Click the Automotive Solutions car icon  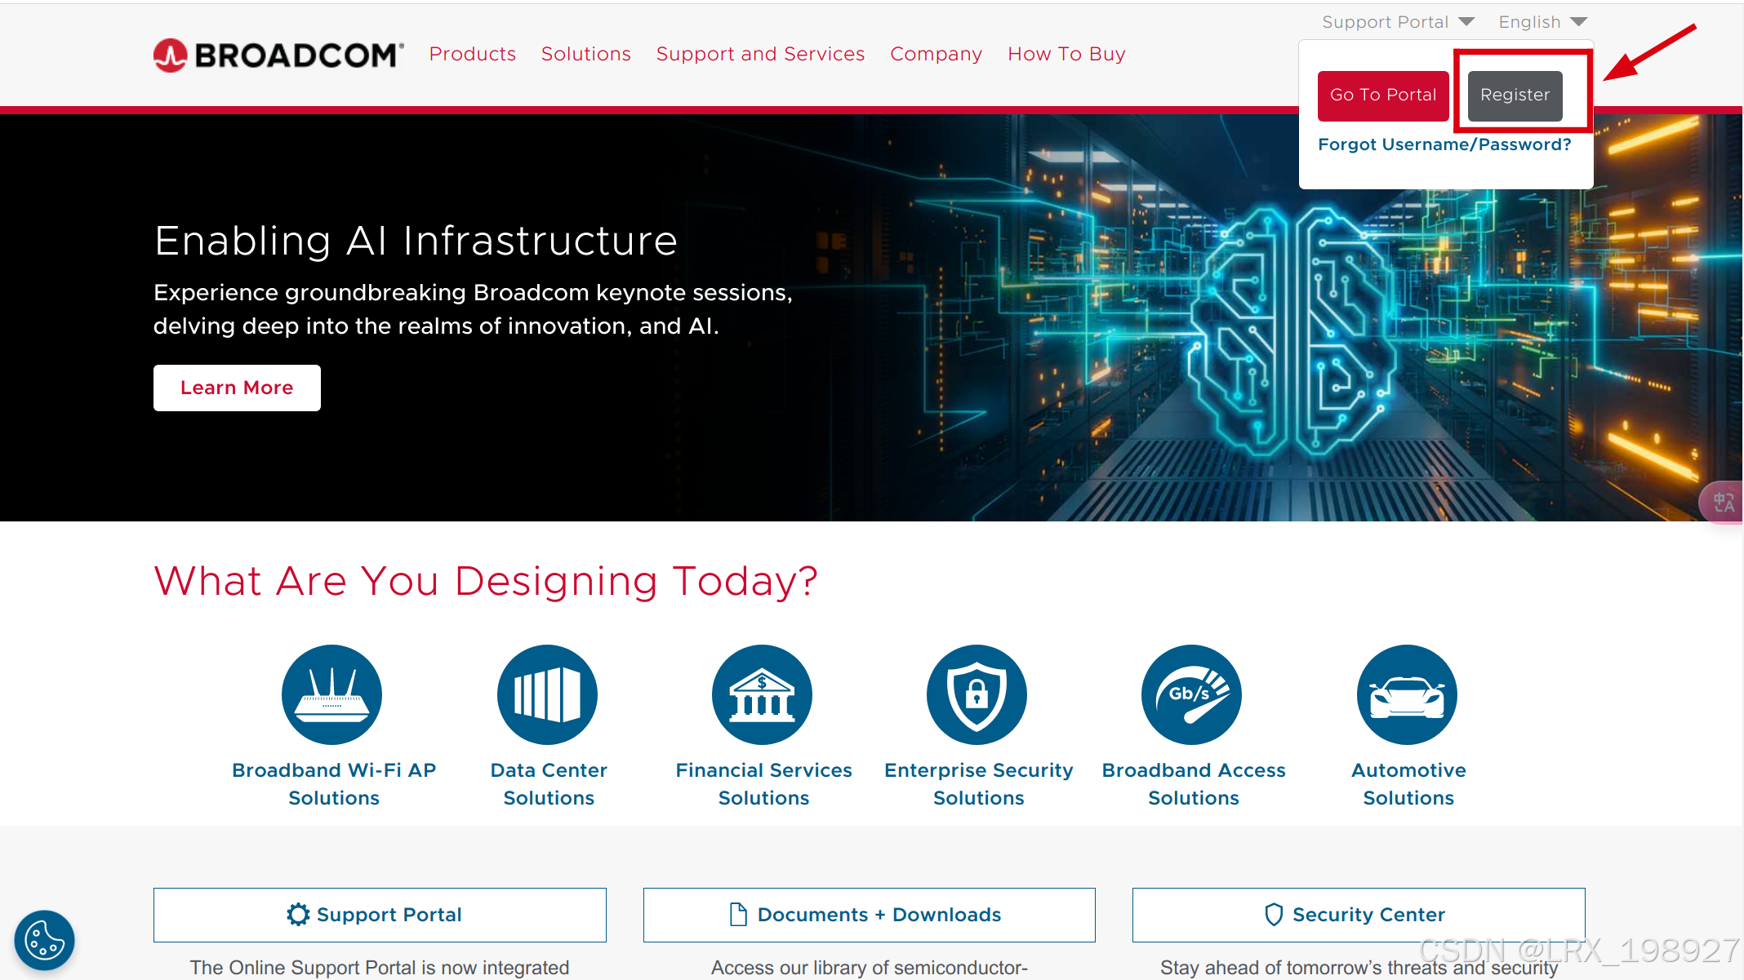[1406, 694]
